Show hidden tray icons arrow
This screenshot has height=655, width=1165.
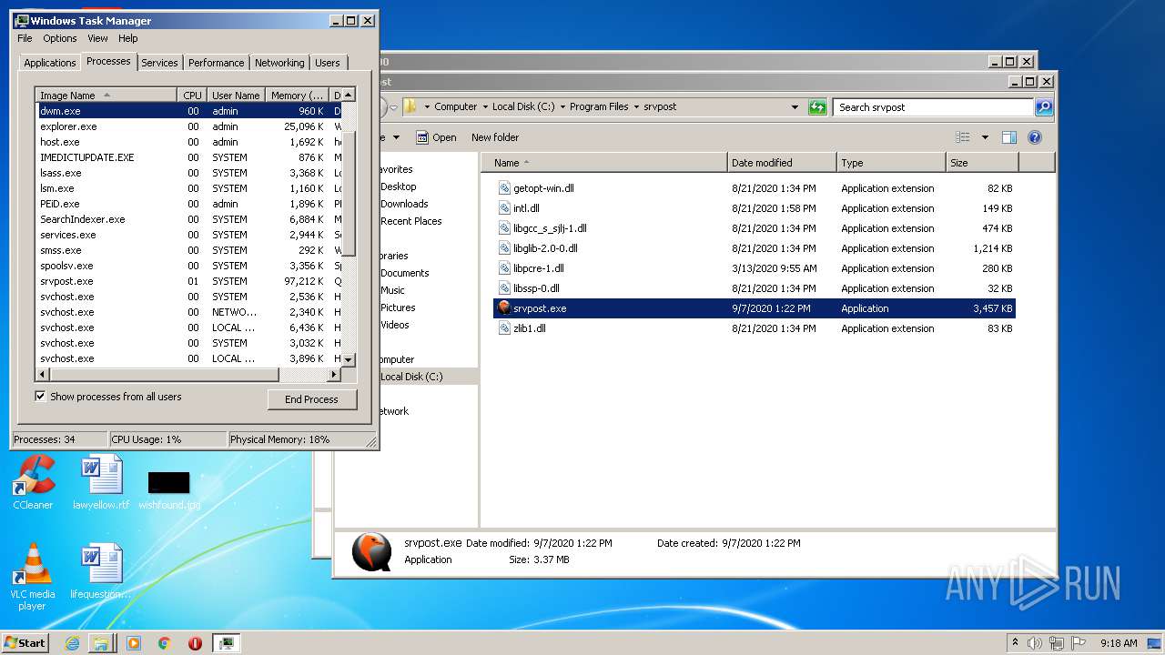click(x=1015, y=643)
